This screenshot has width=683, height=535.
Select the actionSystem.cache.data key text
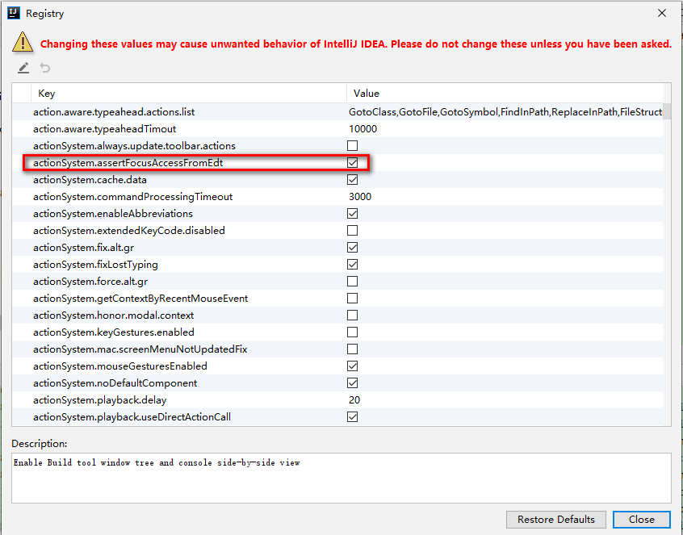pyautogui.click(x=90, y=180)
